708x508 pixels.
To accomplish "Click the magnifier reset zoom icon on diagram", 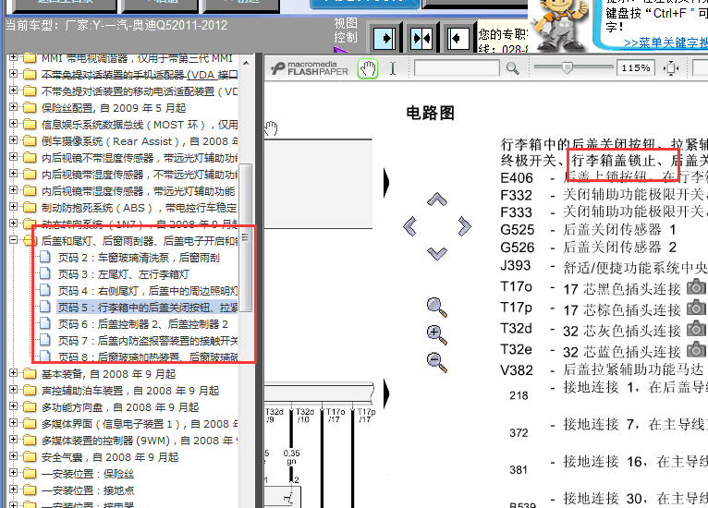I will click(436, 308).
